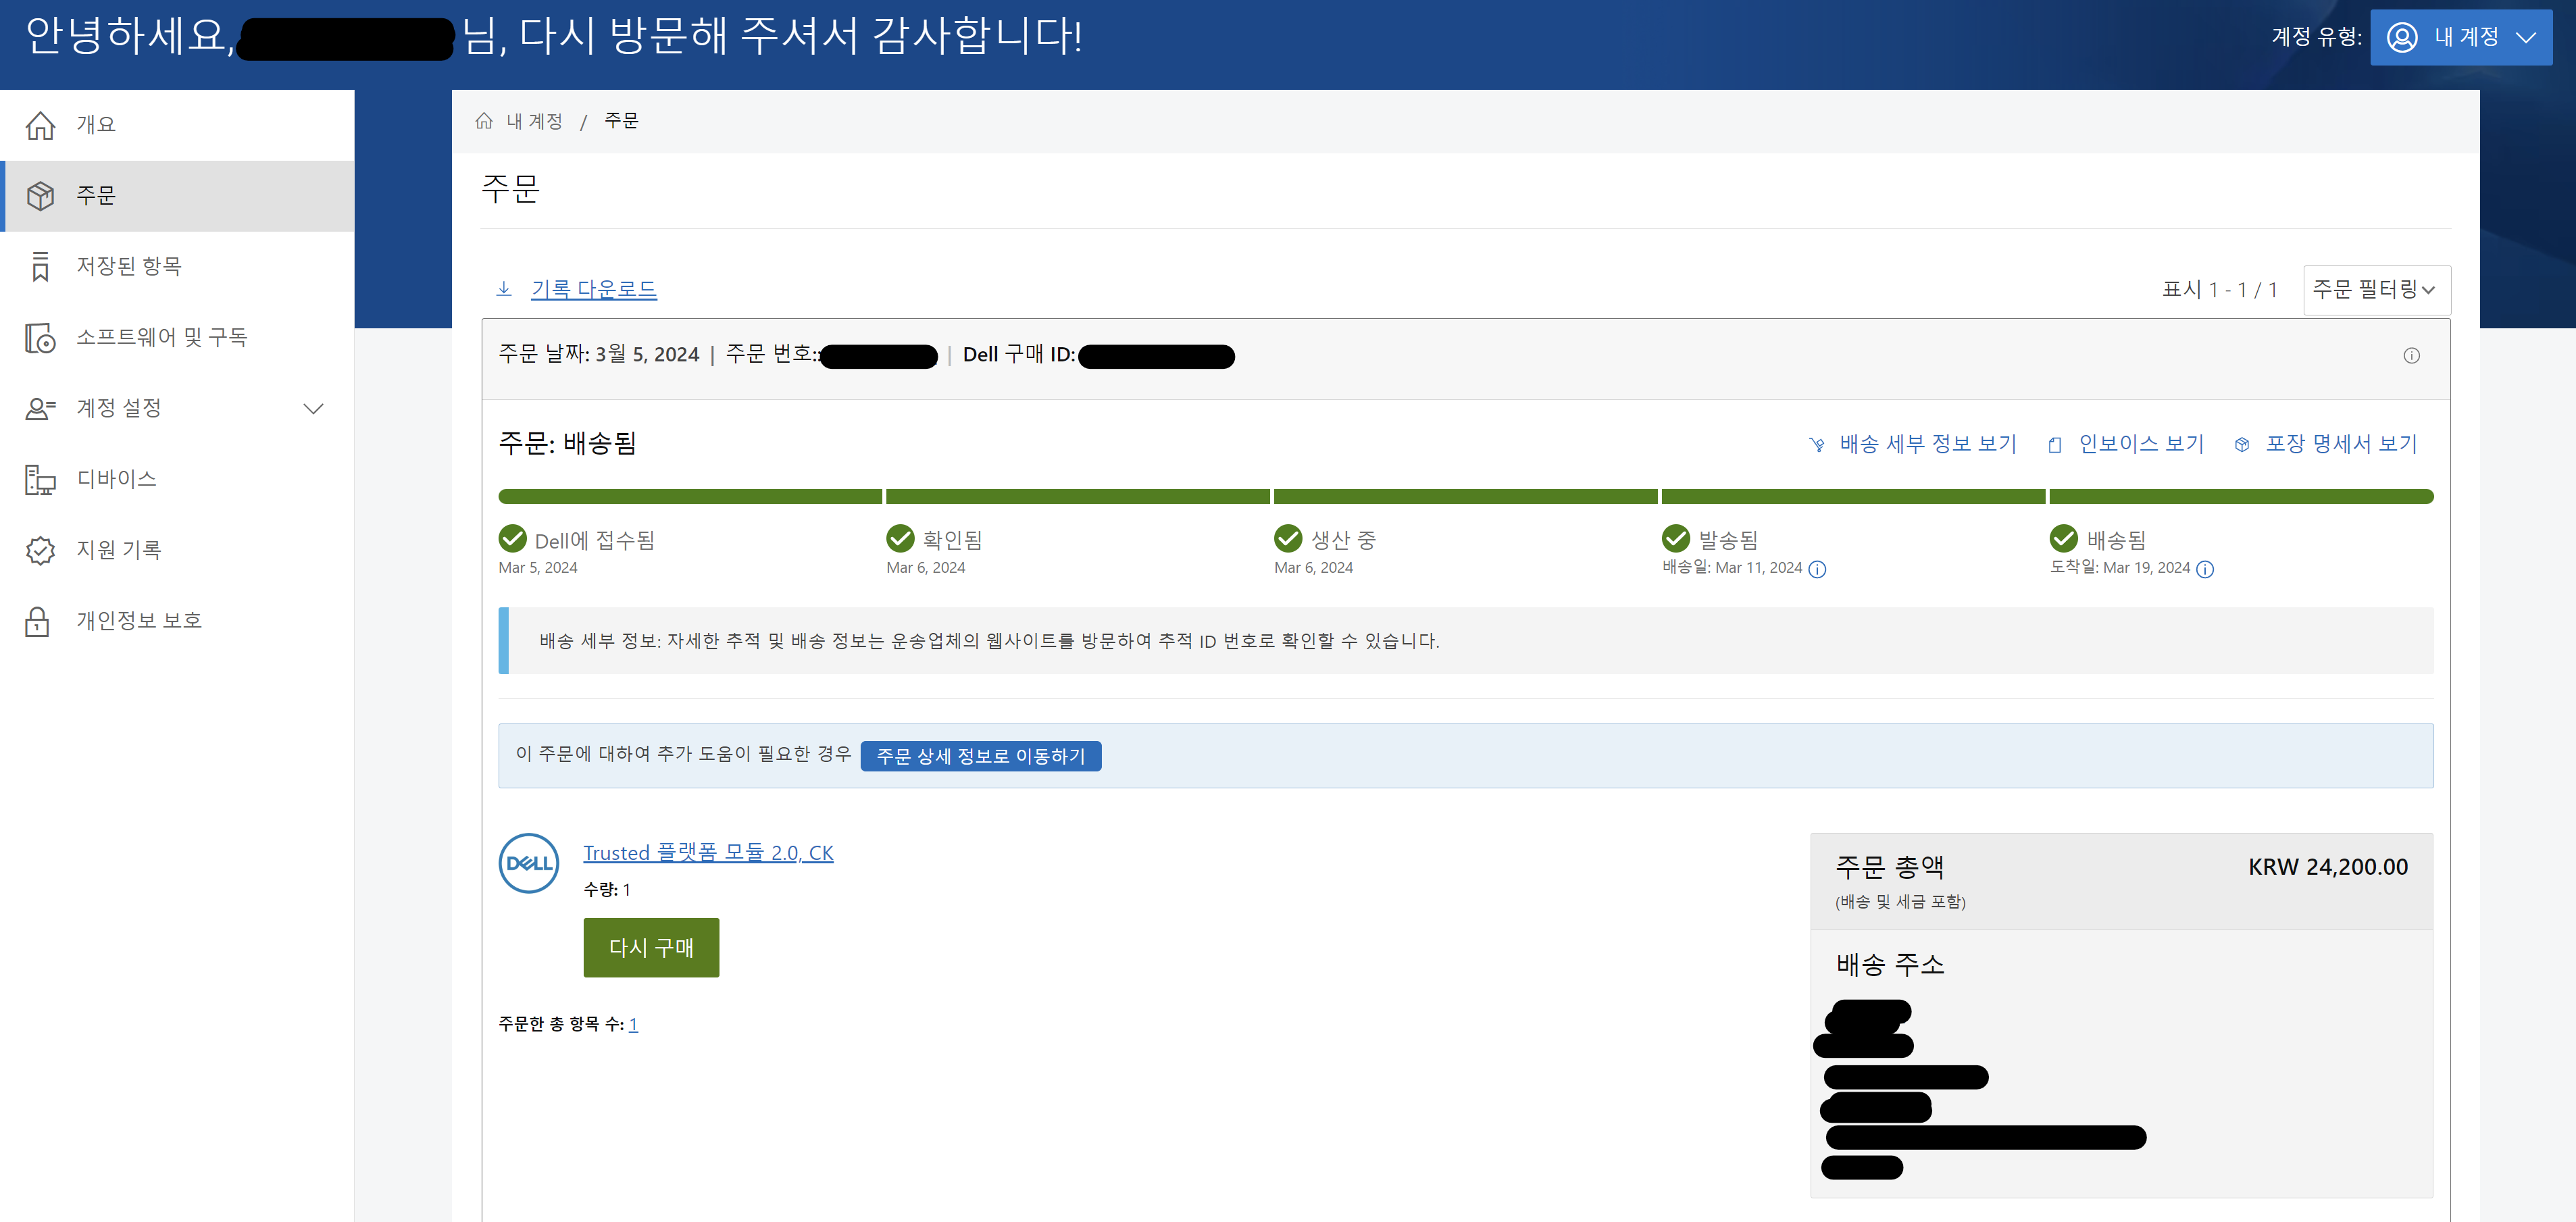The height and width of the screenshot is (1222, 2576).
Task: Open 지원 기록 in the sidebar
Action: (x=178, y=551)
